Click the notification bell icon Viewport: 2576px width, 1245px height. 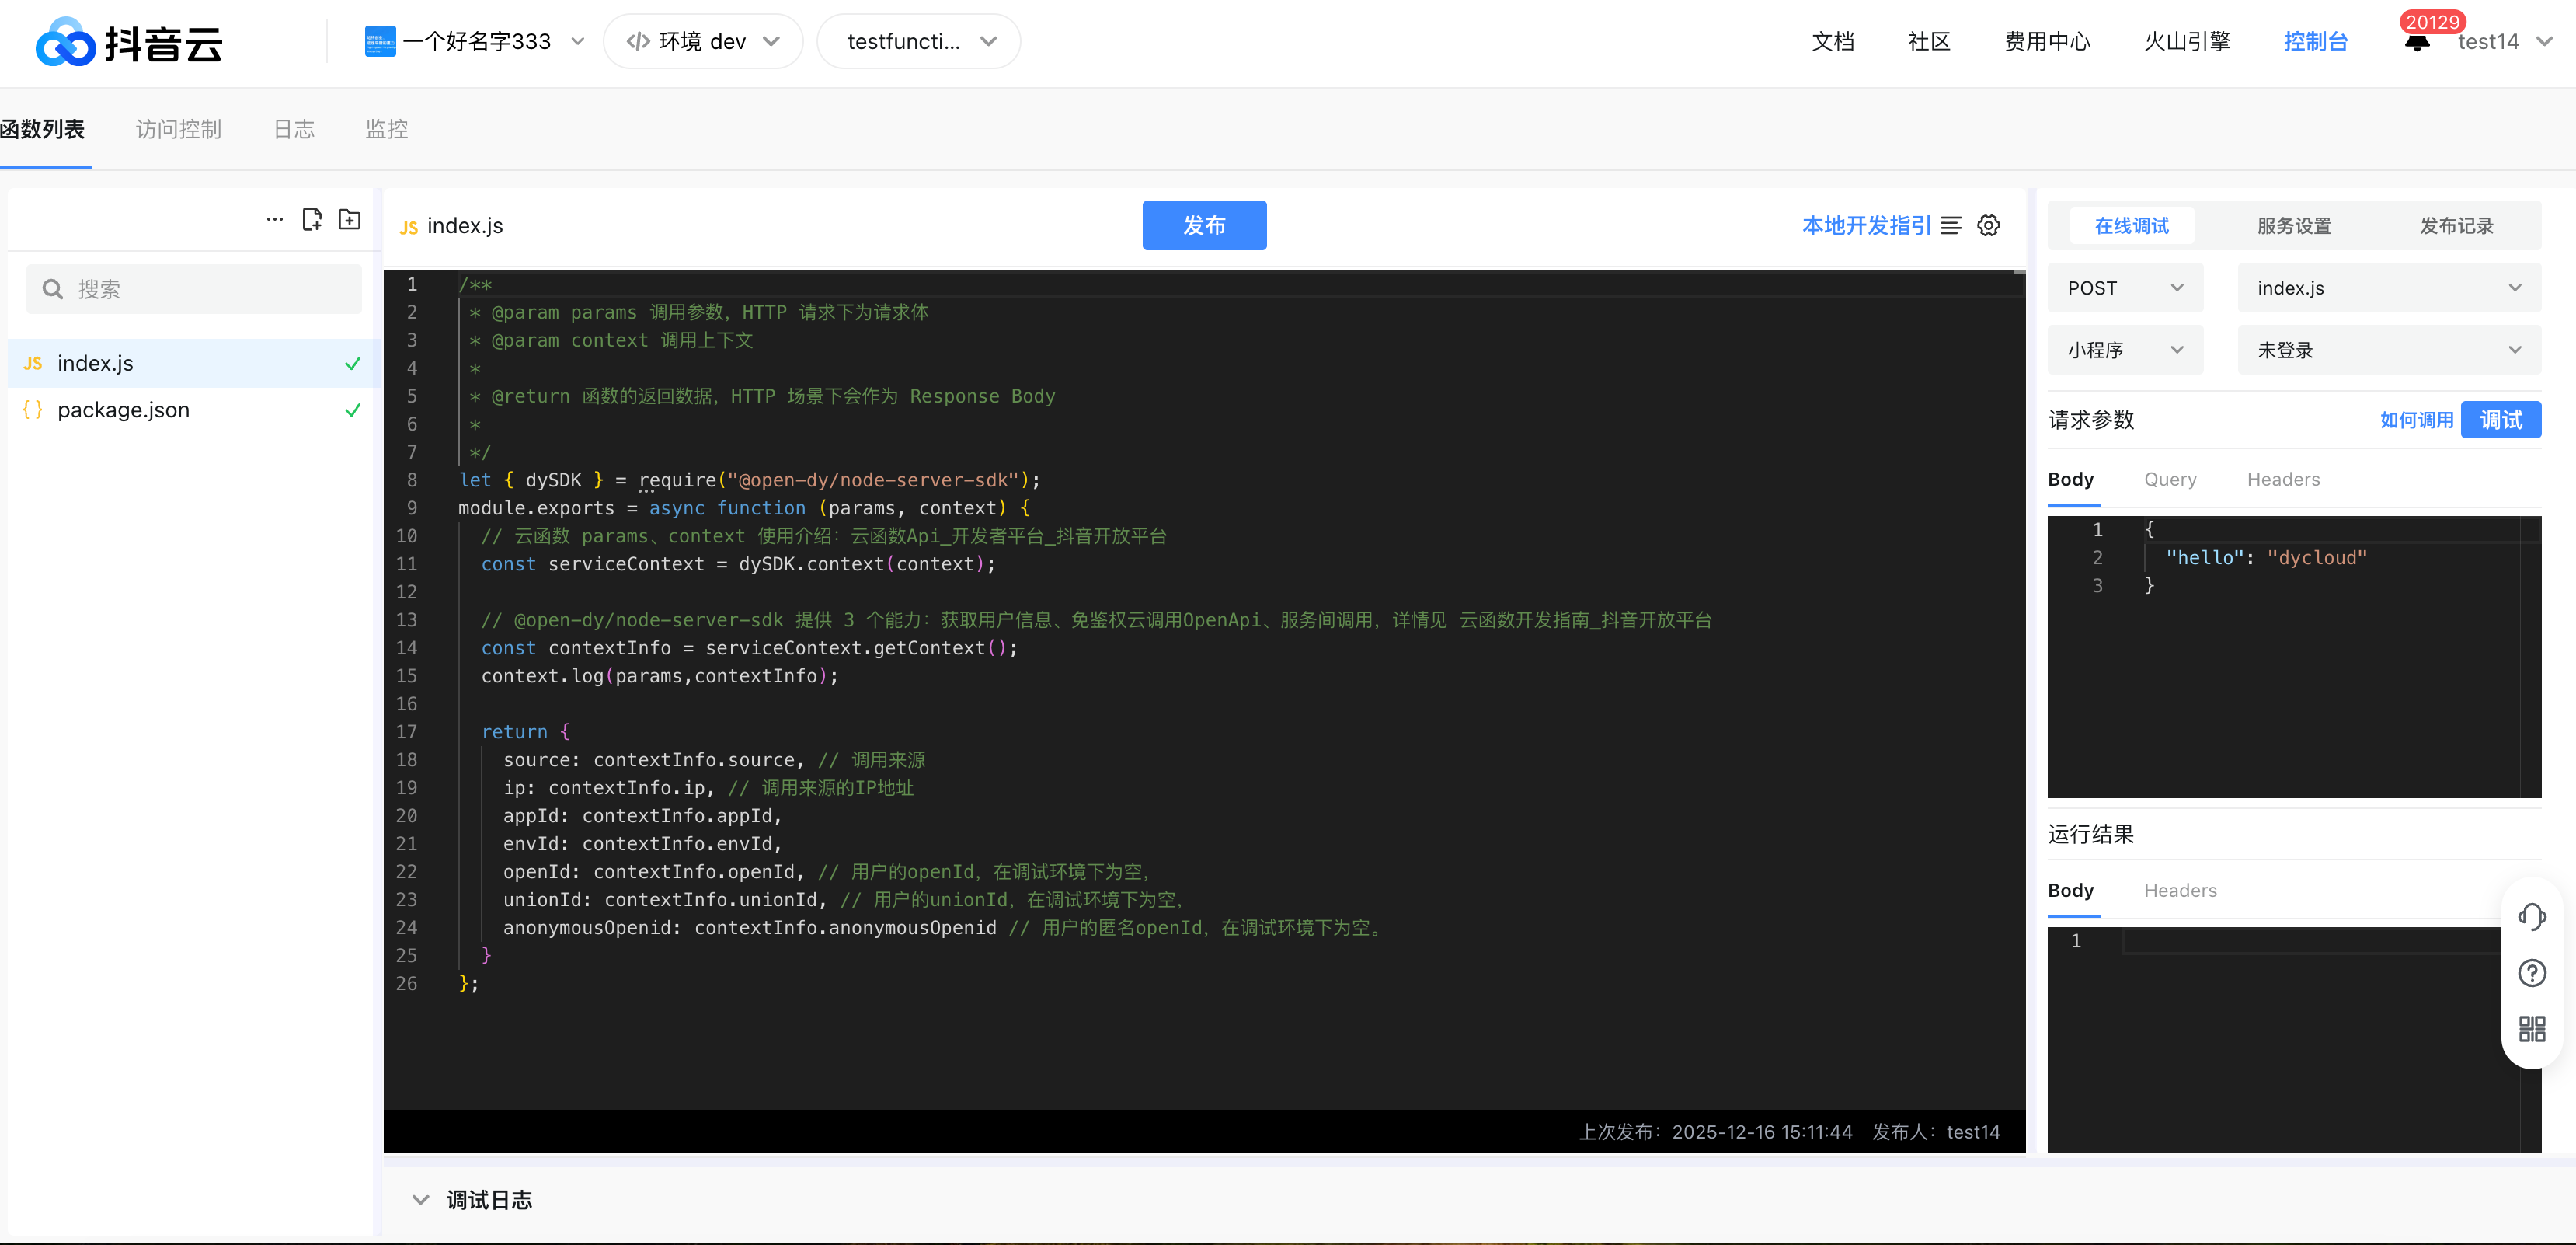click(x=2417, y=42)
